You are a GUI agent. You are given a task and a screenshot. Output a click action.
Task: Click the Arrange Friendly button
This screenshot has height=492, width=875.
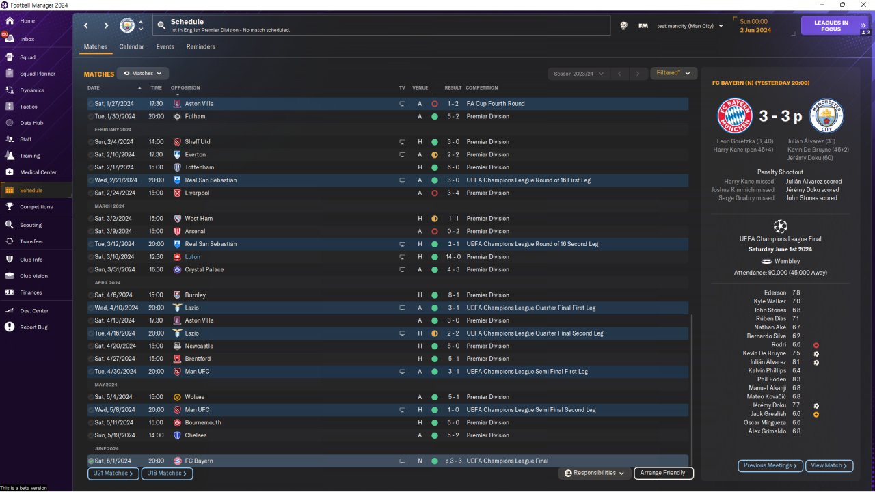664,473
